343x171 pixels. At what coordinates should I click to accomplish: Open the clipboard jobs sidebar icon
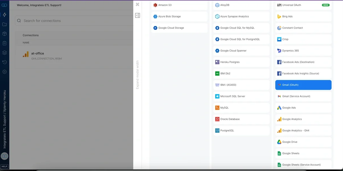pyautogui.click(x=5, y=43)
